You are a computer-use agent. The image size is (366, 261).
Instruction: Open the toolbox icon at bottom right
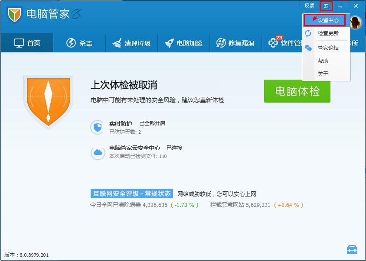click(353, 249)
